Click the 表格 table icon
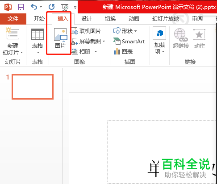The width and height of the screenshot is (217, 184). (38, 34)
